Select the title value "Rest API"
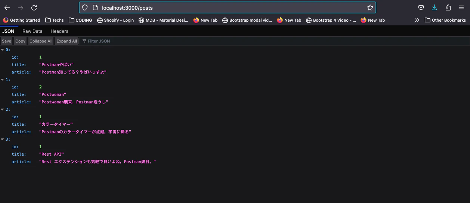This screenshot has width=470, height=203. (52, 154)
